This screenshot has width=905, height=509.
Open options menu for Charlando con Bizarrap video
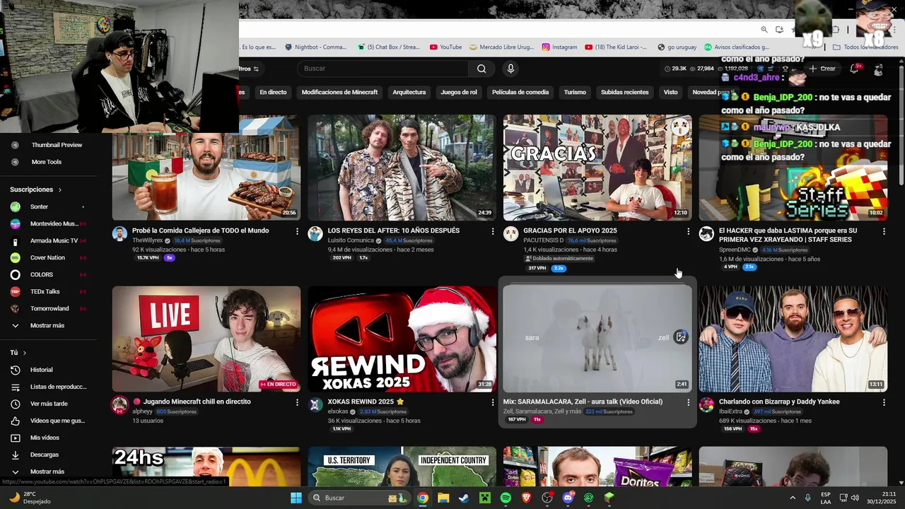tap(884, 402)
